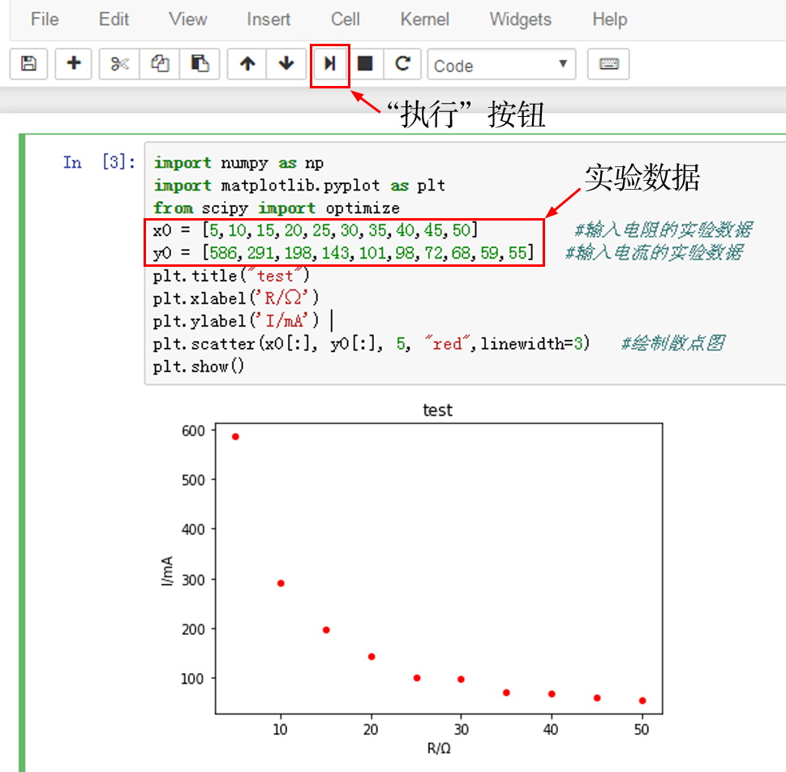Click the y0 data list line
Viewport: 786px width, 772px height.
point(343,253)
